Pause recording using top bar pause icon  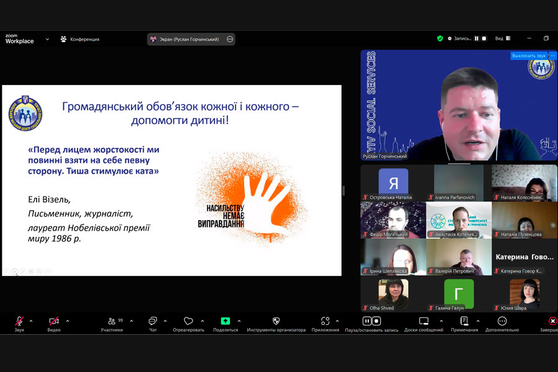(x=477, y=38)
